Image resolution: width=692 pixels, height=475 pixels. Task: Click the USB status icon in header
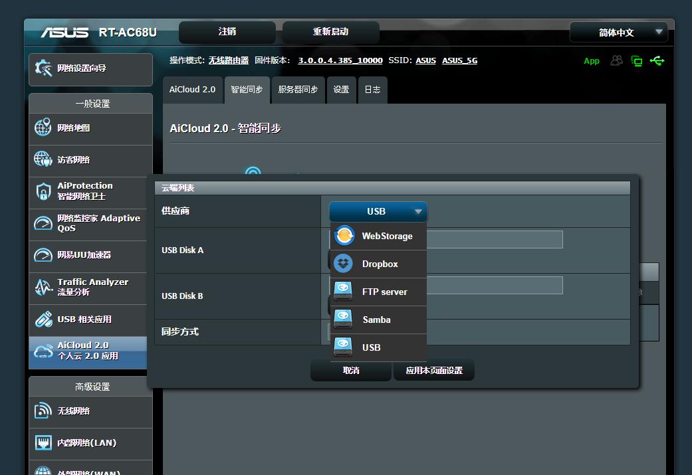[657, 60]
